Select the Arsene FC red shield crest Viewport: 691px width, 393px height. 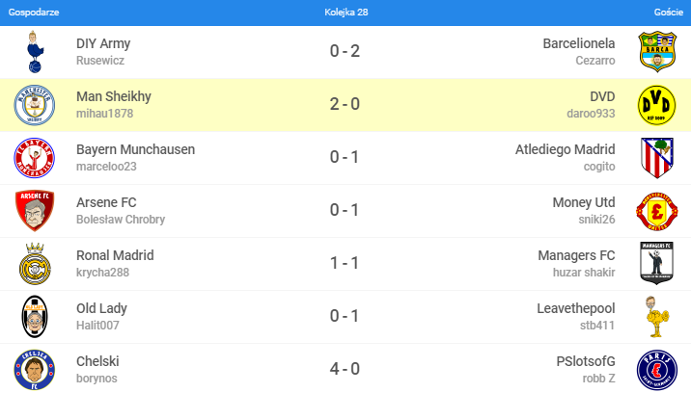pyautogui.click(x=35, y=211)
